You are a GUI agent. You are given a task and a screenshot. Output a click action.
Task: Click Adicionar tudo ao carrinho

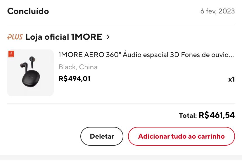181,136
